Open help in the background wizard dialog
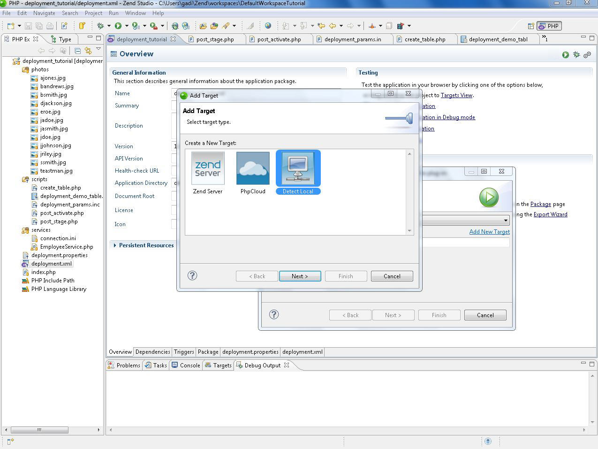 click(x=274, y=314)
